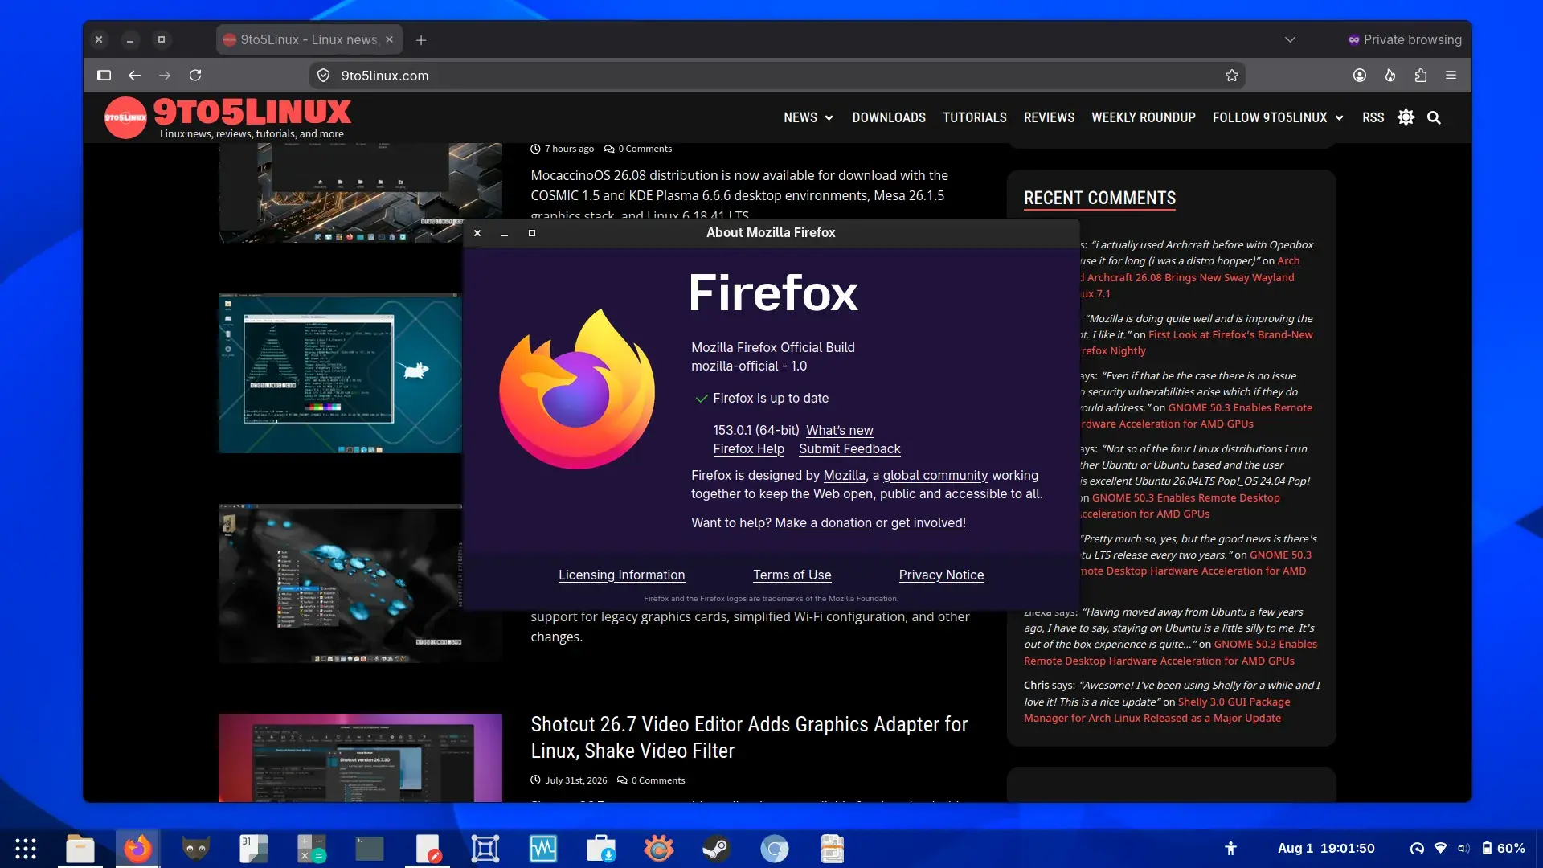Click 0 Comments under the Shotcut article
This screenshot has width=1543, height=868.
(651, 780)
